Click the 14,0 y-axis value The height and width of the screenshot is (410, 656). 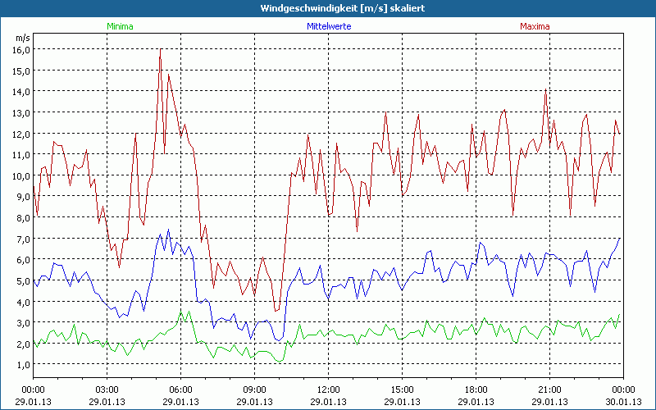coord(22,92)
